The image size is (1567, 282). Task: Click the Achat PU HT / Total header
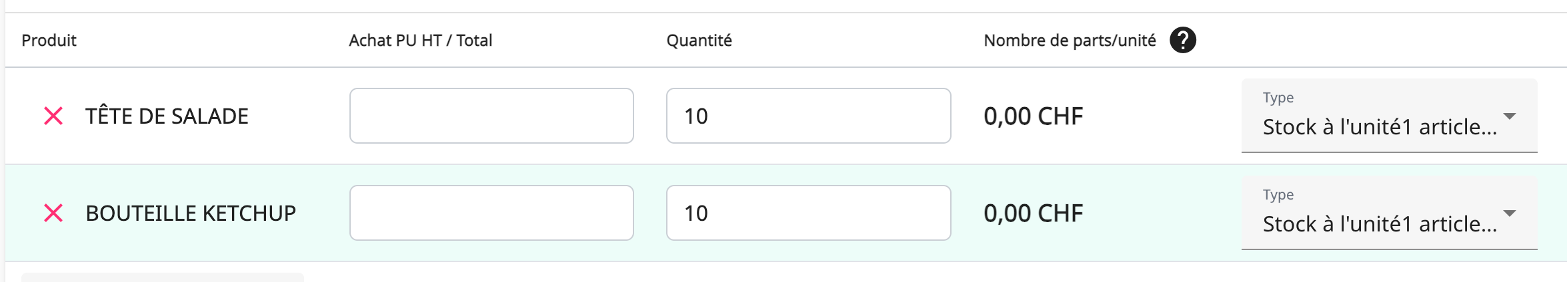click(x=421, y=41)
